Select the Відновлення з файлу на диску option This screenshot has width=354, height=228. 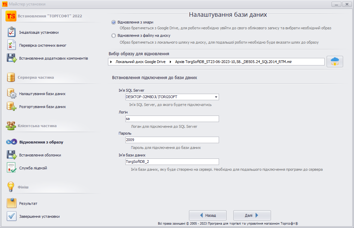point(114,35)
